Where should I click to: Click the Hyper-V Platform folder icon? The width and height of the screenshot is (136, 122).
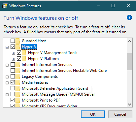(x=24, y=59)
